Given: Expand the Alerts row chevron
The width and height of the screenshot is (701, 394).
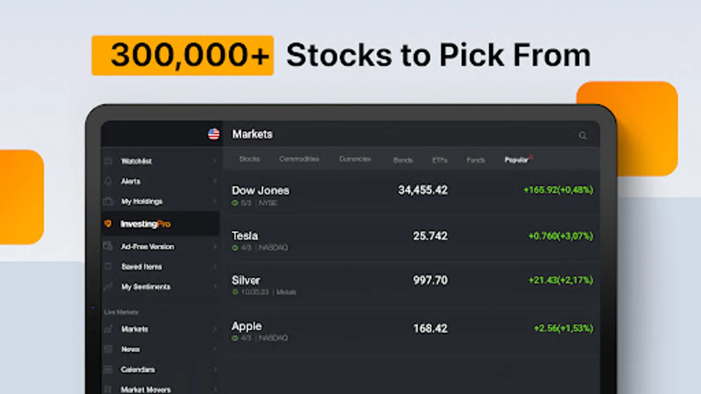Looking at the screenshot, I should click(215, 181).
